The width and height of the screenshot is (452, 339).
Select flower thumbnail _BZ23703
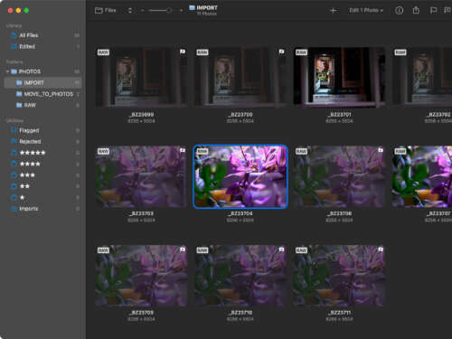pos(141,176)
